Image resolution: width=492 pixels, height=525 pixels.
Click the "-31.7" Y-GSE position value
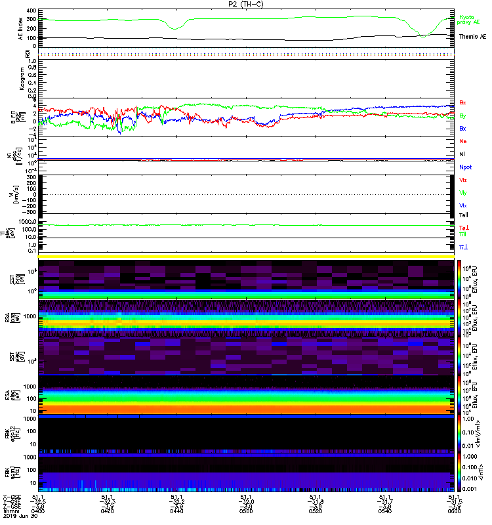pos(384,501)
